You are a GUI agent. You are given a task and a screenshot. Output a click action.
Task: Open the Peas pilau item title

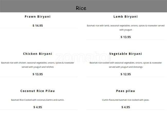[x=126, y=91]
